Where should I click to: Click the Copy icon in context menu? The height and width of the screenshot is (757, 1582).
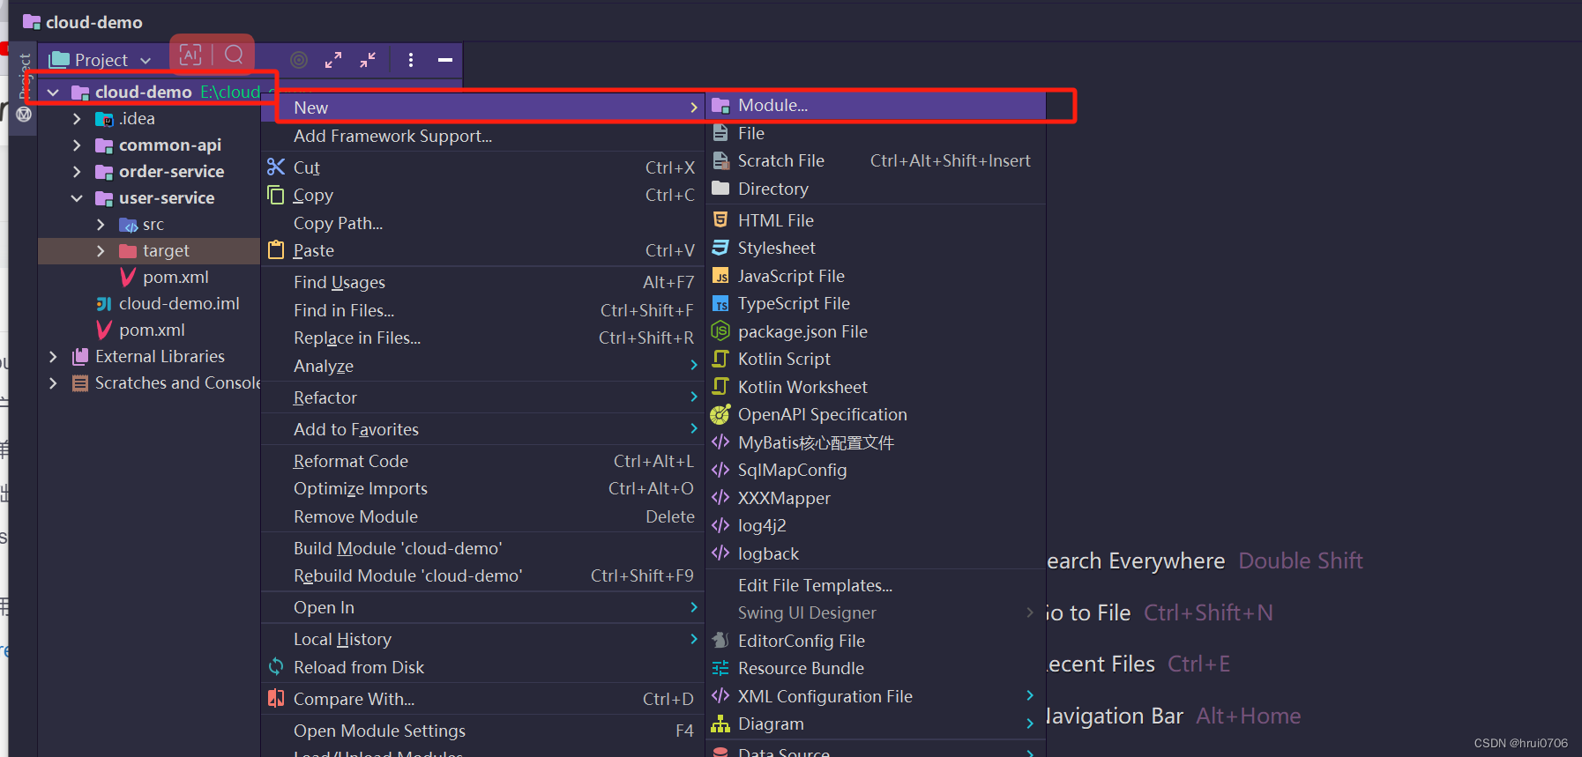[276, 195]
